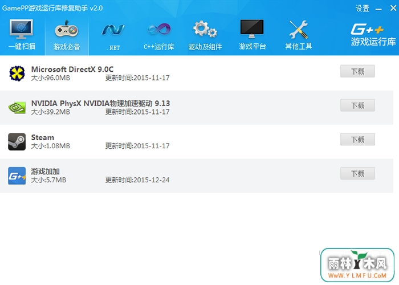Download 游戏加加 with its 下载 button
399x285 pixels.
click(x=357, y=173)
